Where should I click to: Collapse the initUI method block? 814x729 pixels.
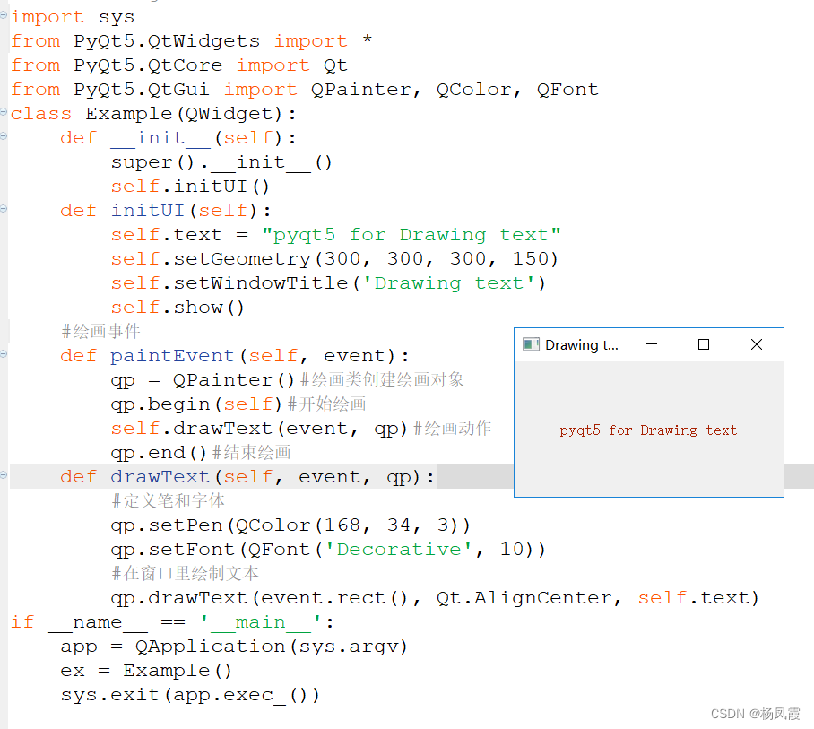click(4, 210)
